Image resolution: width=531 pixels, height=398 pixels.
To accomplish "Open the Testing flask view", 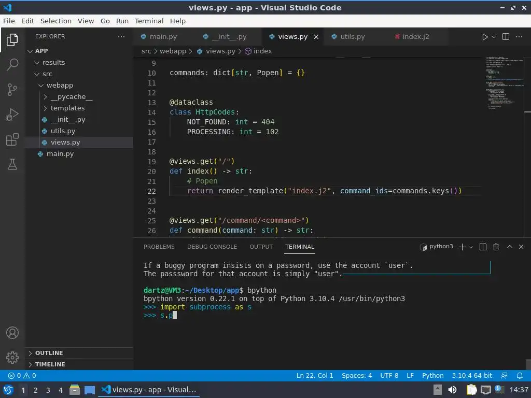I will [12, 164].
